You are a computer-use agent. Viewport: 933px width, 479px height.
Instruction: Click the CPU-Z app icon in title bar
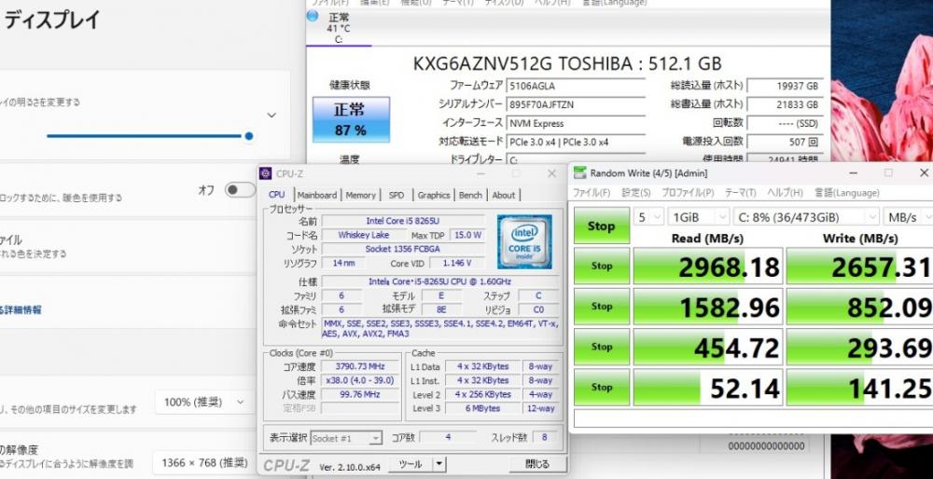[x=266, y=173]
